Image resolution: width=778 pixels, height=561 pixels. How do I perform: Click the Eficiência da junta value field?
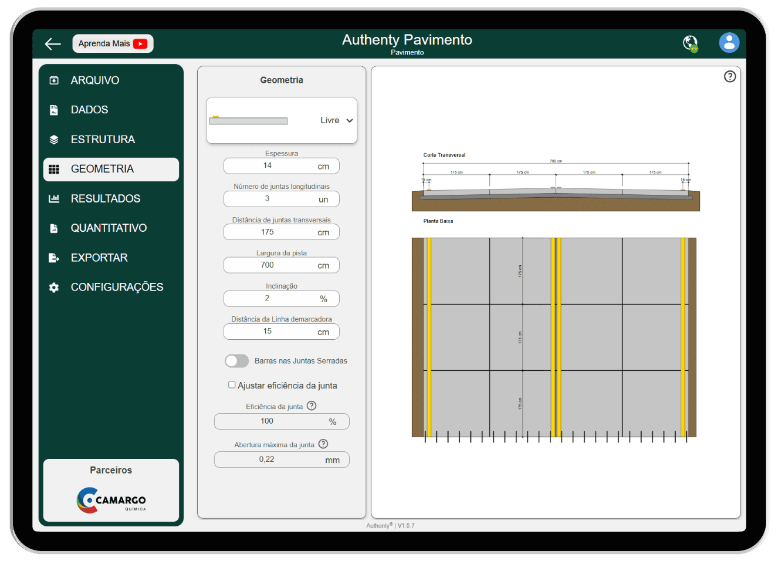[x=282, y=421]
